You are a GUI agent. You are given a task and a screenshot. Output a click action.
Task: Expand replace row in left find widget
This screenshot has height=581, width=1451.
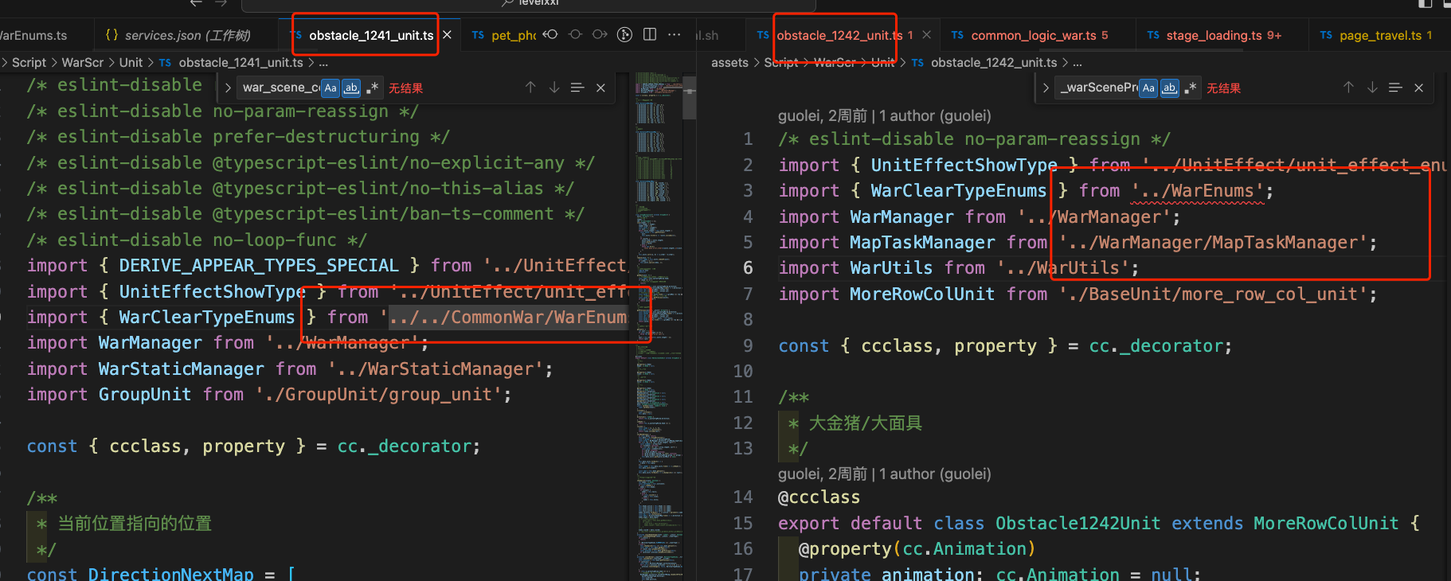point(228,88)
